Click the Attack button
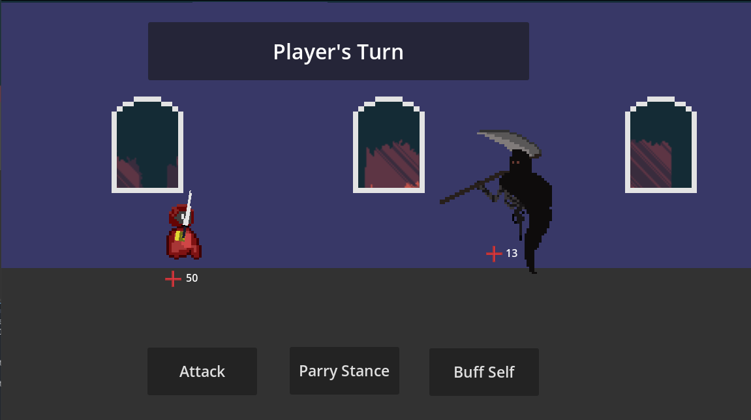Viewport: 751px width, 420px height. [x=202, y=372]
